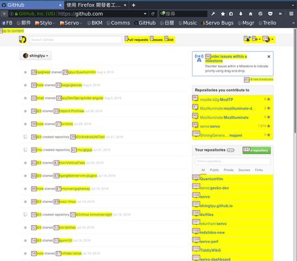Open Firefox hamburger menu
The width and height of the screenshot is (297, 261).
[x=291, y=14]
